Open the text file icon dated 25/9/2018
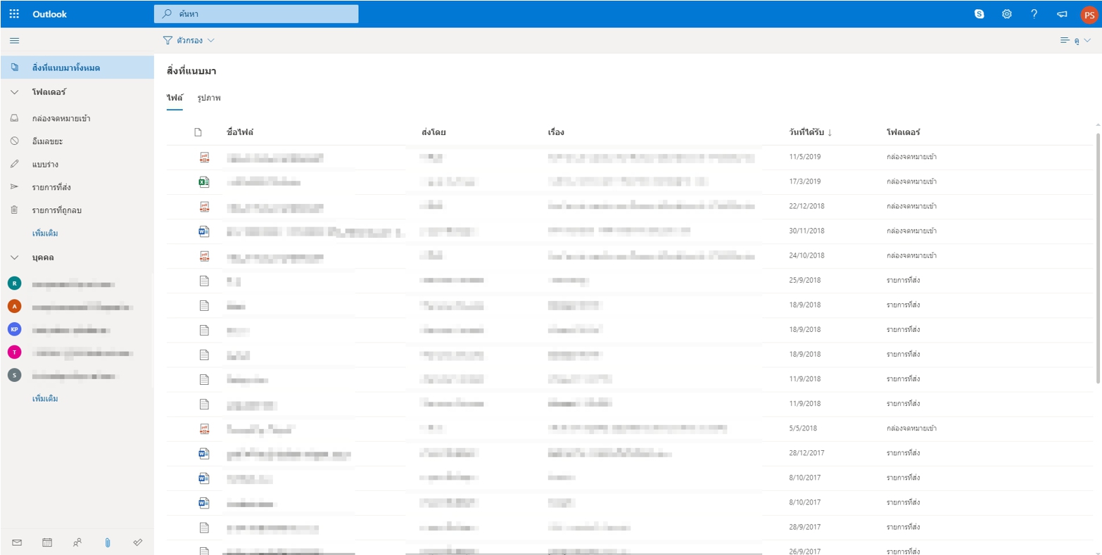This screenshot has height=555, width=1102. tap(204, 281)
